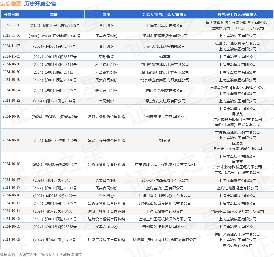
Task: Click case number 粤0403民初2084-1号
Action: coord(54,164)
